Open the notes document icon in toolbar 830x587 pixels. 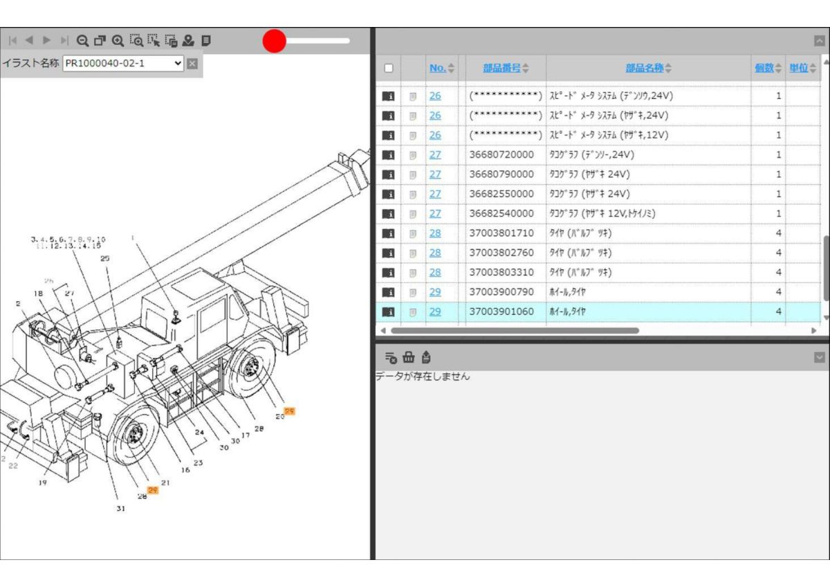tap(205, 41)
